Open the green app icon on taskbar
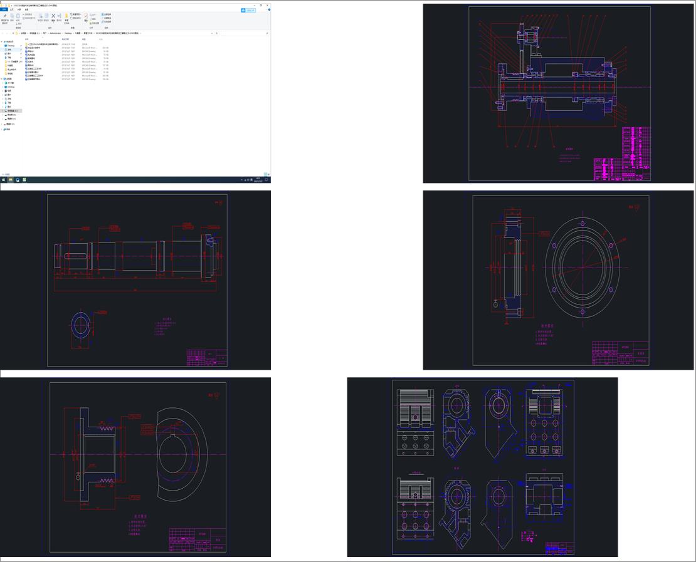Screen dimensions: 696x562 coord(24,180)
